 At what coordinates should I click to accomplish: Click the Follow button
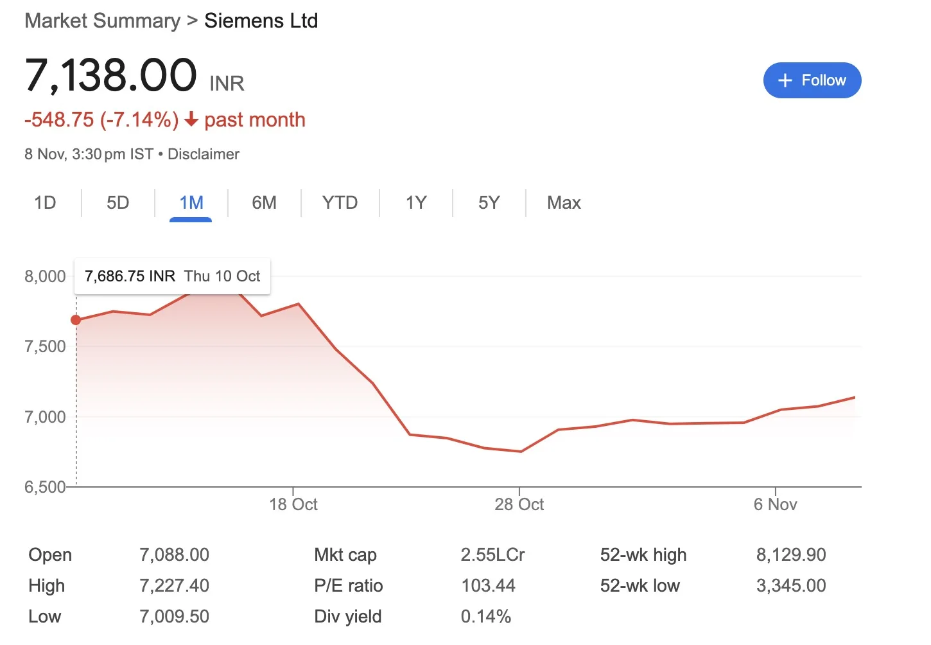point(812,80)
